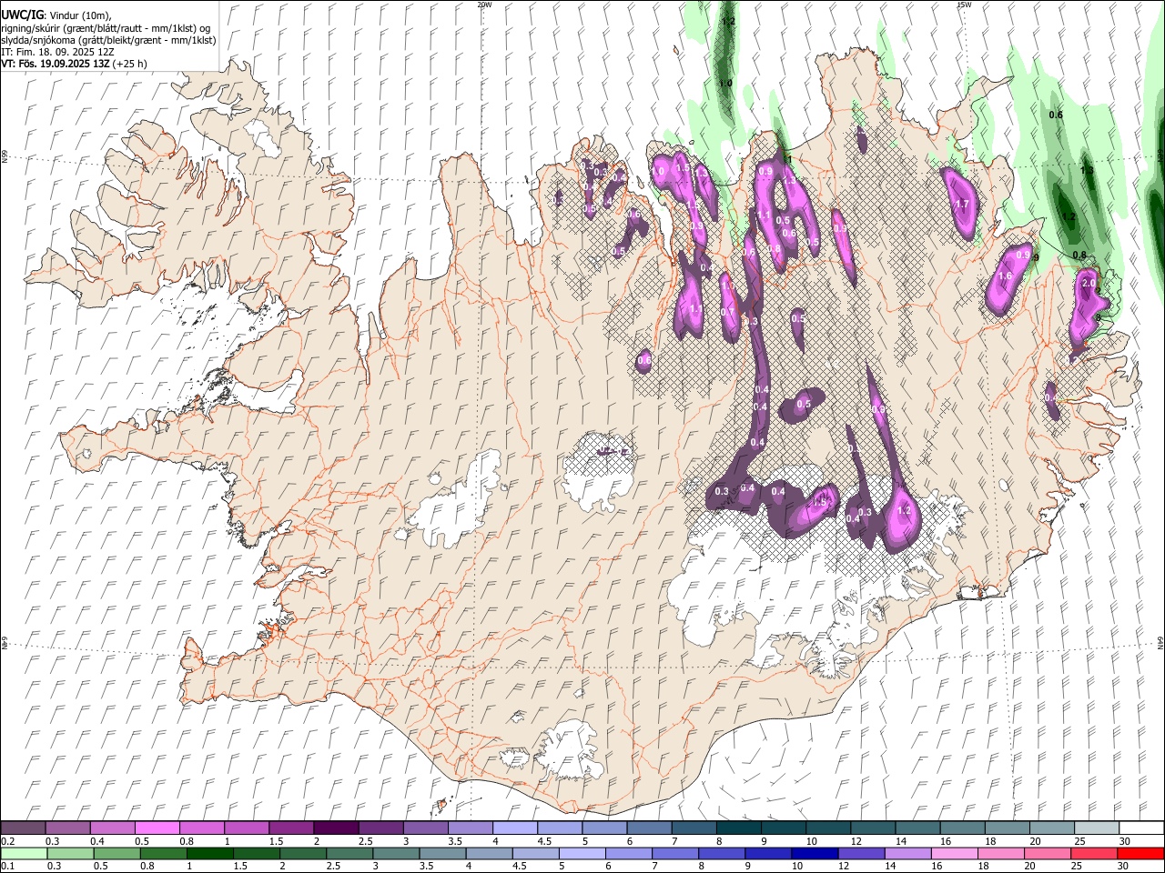This screenshot has height=873, width=1165.
Task: Click lower legend dark blue swatch between 10 and 12
Action: [x=815, y=853]
